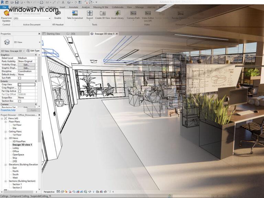The image size is (264, 198).
Task: Click the Properties help link
Action: pyautogui.click(x=8, y=110)
